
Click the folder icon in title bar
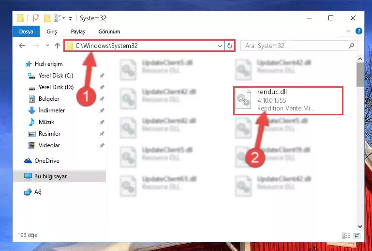coord(21,18)
